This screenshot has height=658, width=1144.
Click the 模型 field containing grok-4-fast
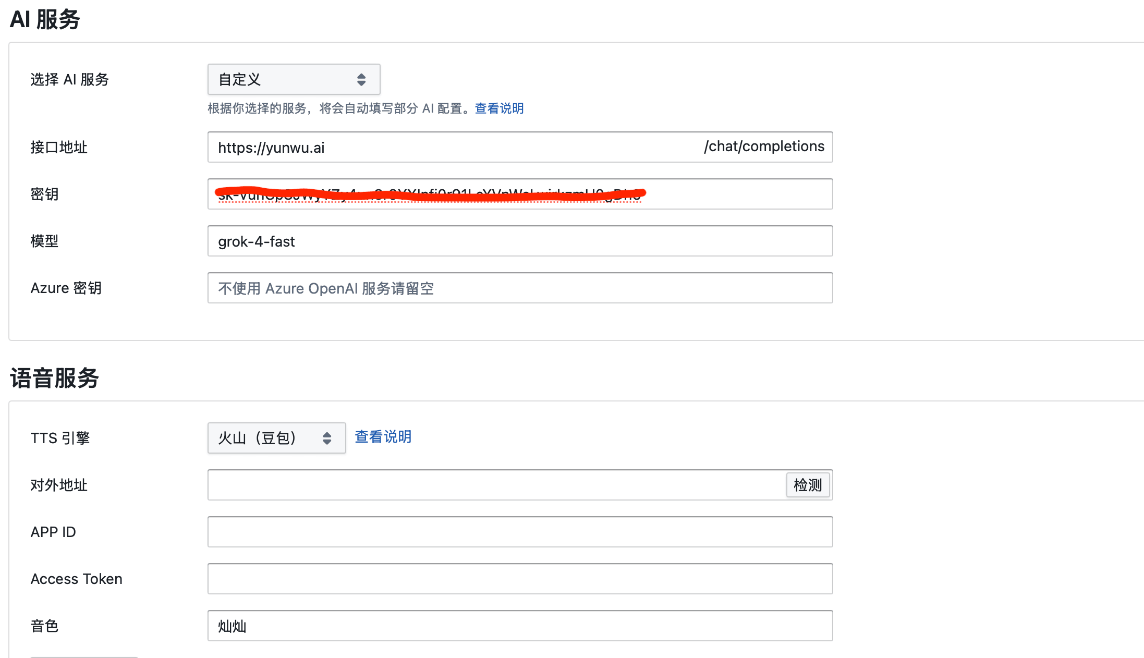[x=520, y=241]
